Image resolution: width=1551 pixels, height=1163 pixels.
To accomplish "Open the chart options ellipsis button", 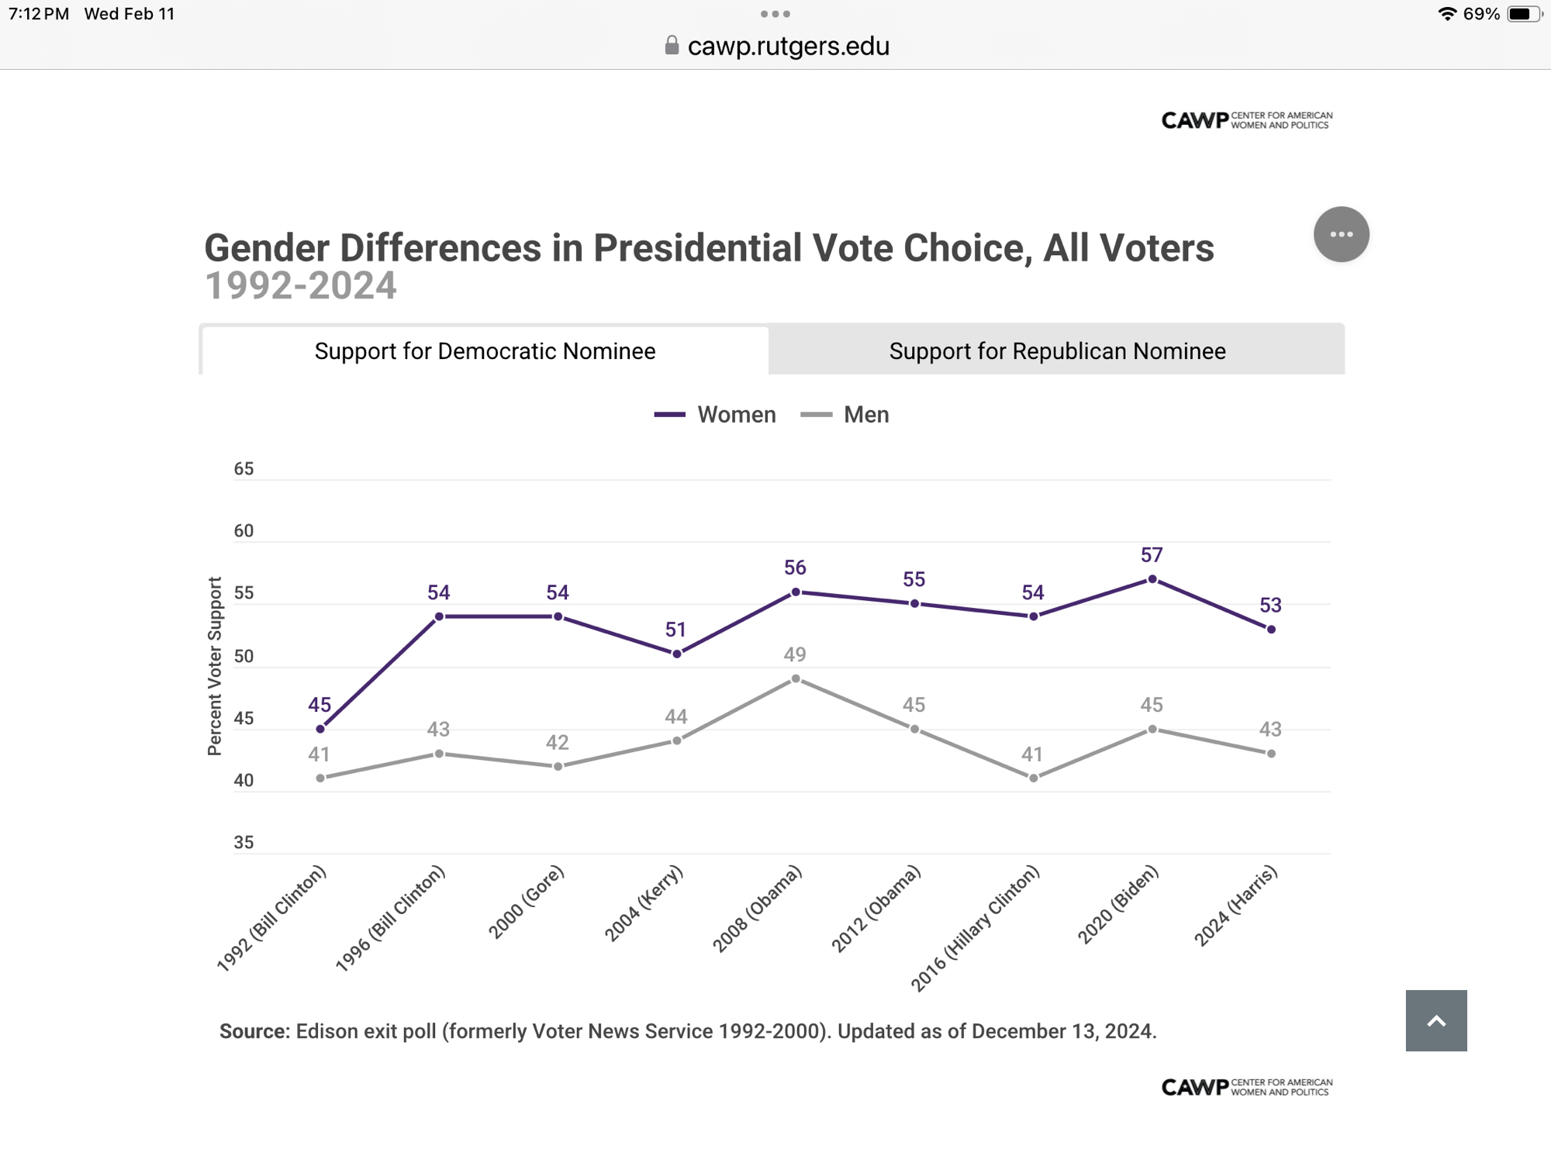I will [1341, 234].
